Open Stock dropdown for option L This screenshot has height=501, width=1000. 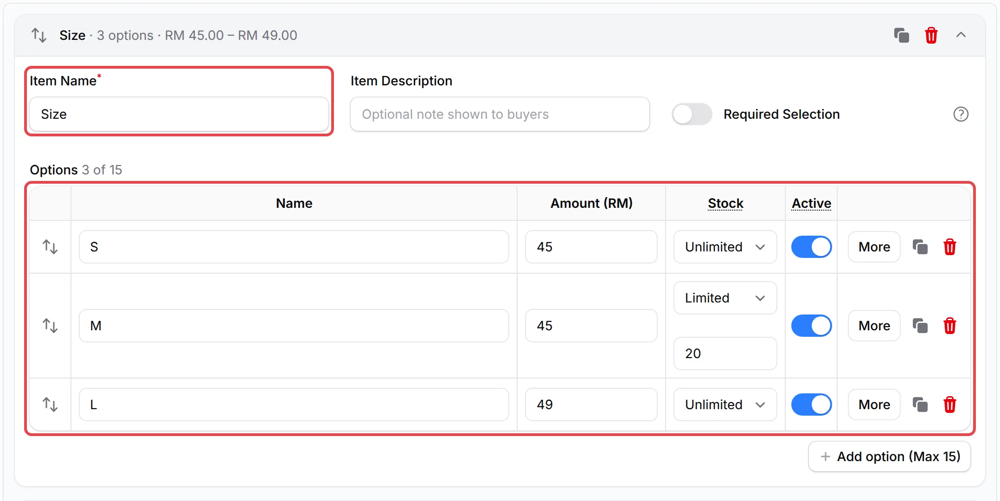point(725,405)
